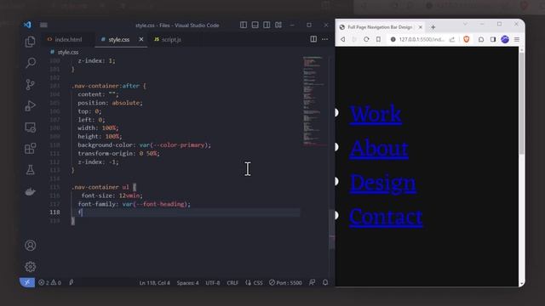Open the Run and Debug view
This screenshot has width=545, height=306.
tap(31, 105)
